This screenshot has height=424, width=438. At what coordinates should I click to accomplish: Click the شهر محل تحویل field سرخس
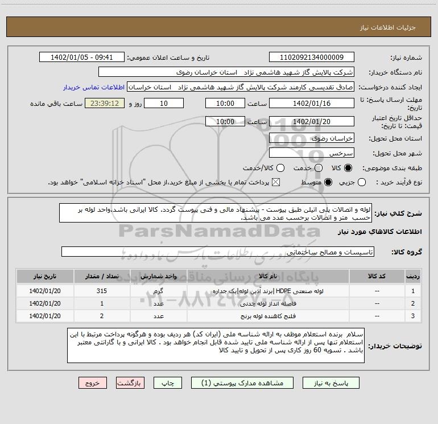click(x=312, y=153)
